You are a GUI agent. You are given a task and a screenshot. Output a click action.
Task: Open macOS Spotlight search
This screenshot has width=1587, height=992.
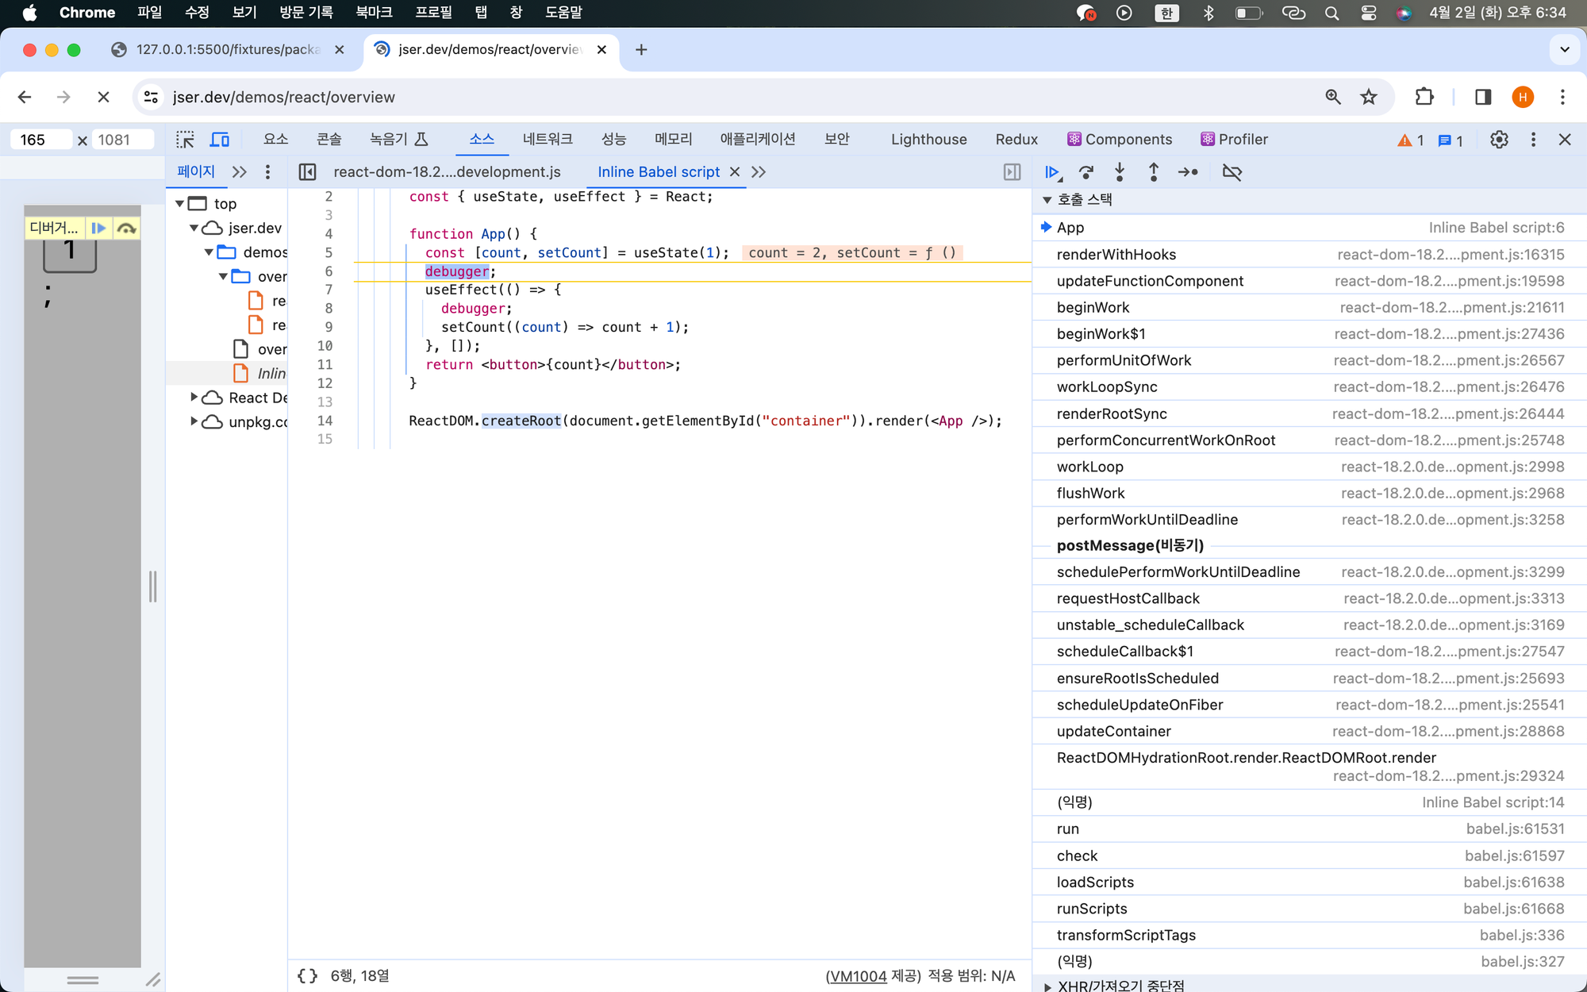[1331, 13]
